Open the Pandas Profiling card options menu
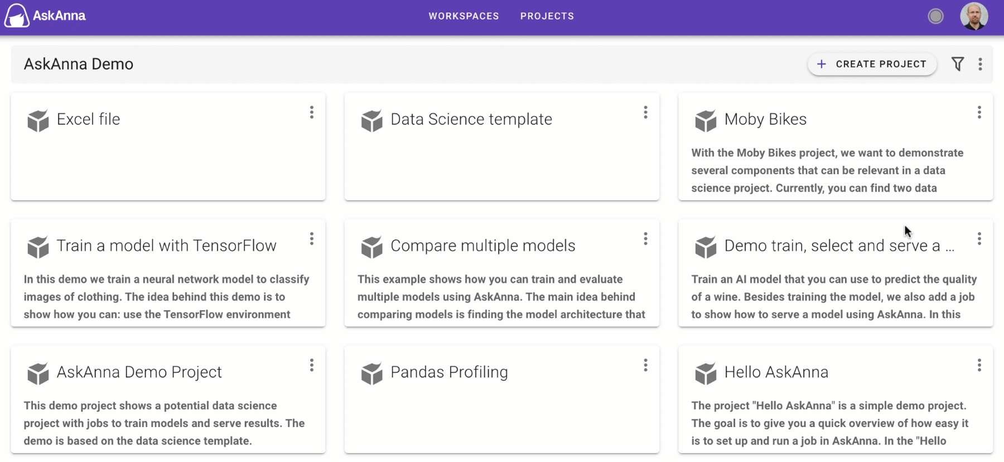This screenshot has width=1004, height=462. pyautogui.click(x=645, y=365)
